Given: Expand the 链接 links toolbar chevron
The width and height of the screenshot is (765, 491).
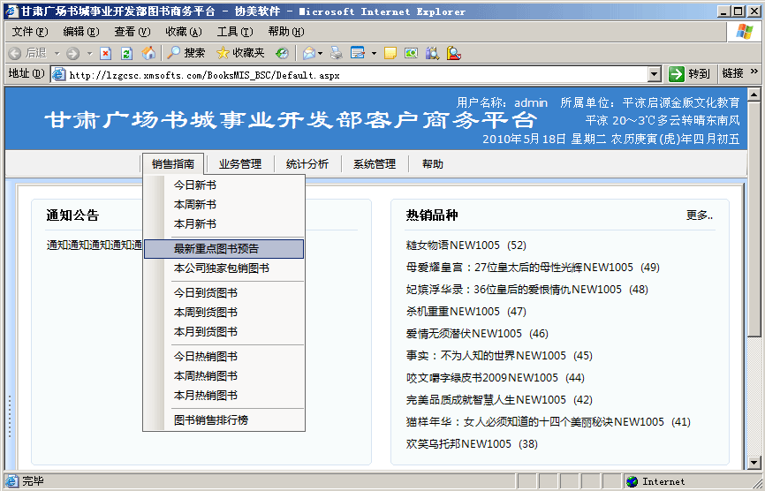Looking at the screenshot, I should (x=754, y=74).
